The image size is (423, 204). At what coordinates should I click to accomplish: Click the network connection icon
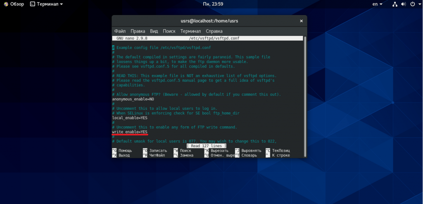[x=395, y=4]
